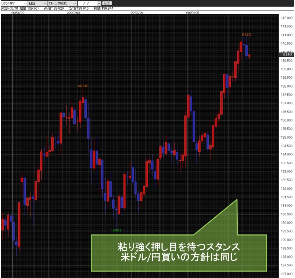Open the ローソク(BID) chart type dropdown

(62, 3)
